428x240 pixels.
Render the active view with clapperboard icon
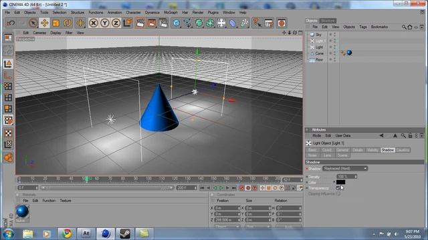click(140, 23)
